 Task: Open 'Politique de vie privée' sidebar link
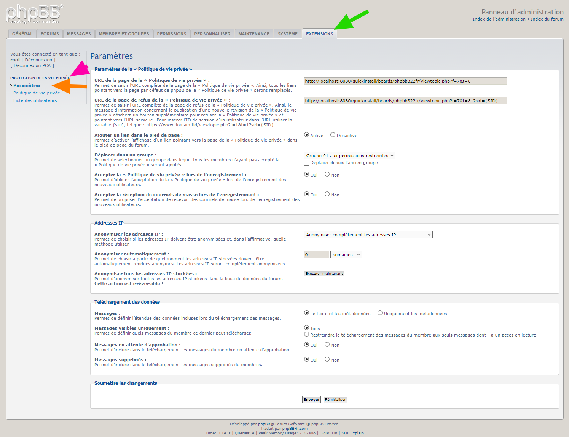coord(37,93)
